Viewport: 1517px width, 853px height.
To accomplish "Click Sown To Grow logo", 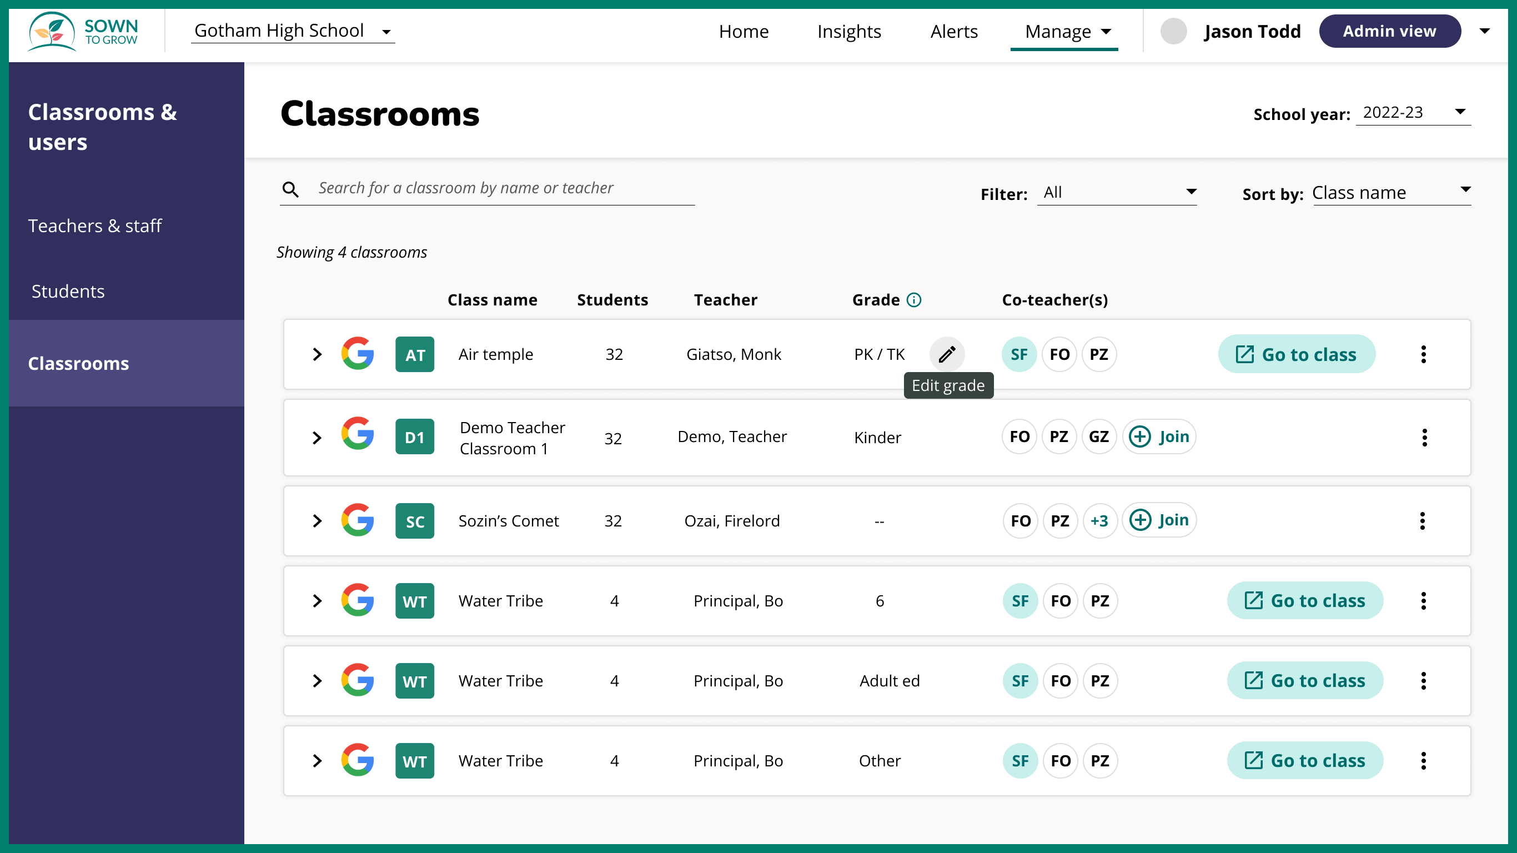I will [x=82, y=32].
